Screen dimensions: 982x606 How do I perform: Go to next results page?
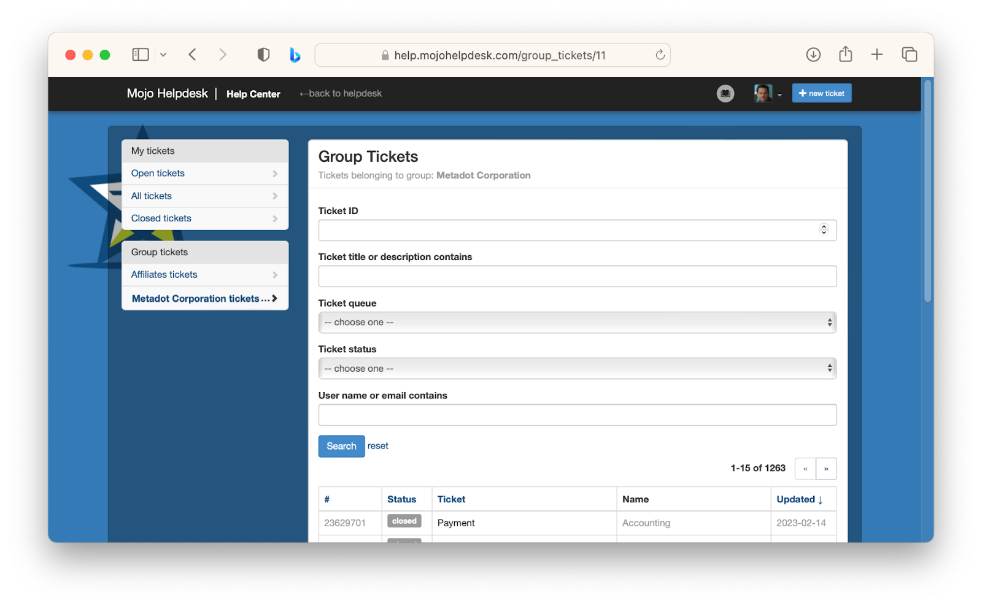(x=827, y=469)
